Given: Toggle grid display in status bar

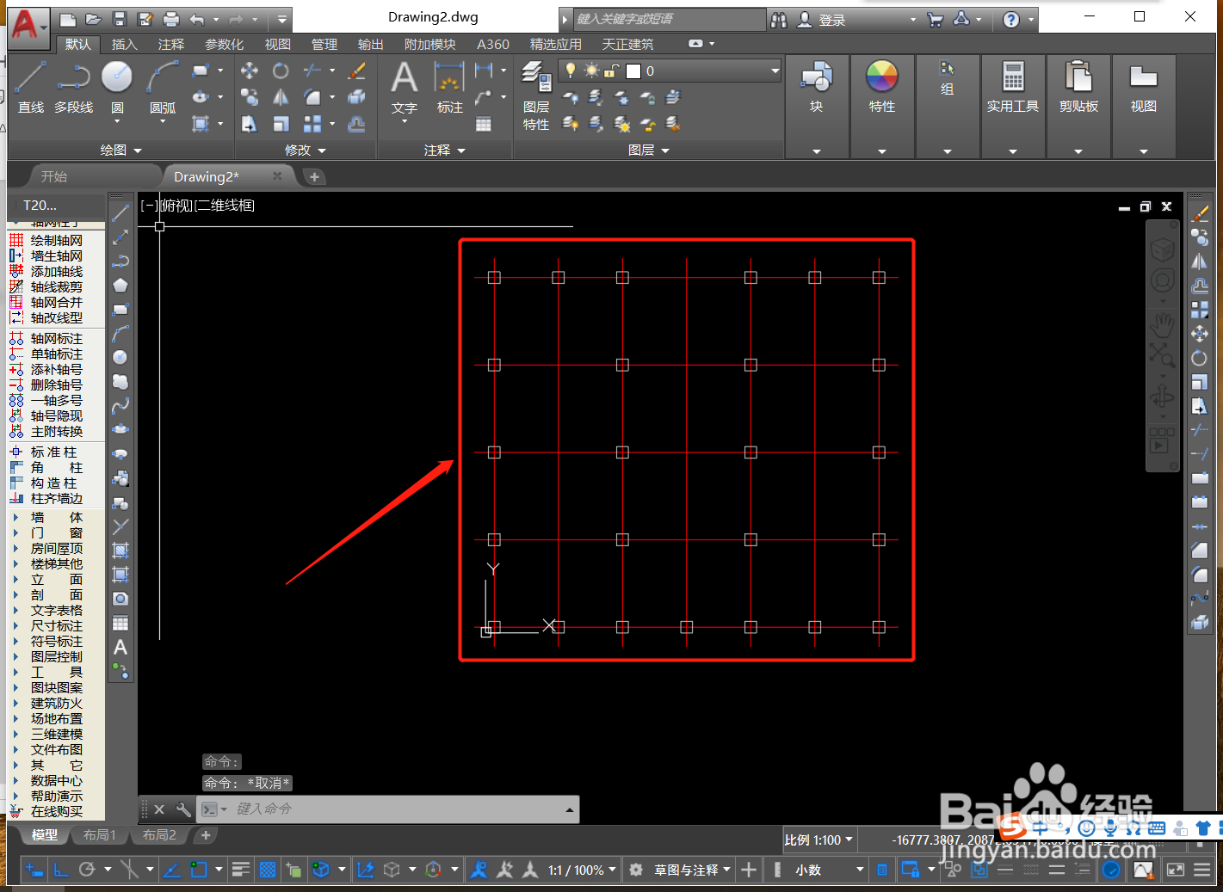Looking at the screenshot, I should (x=268, y=870).
